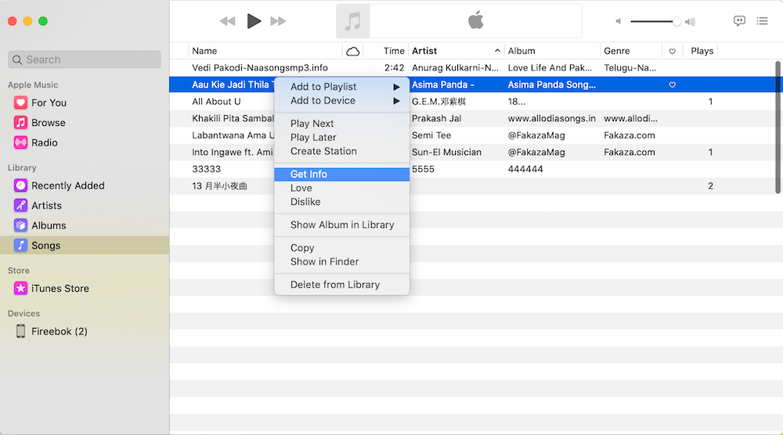Image resolution: width=783 pixels, height=435 pixels.
Task: Sort by the Name column header
Action: pyautogui.click(x=265, y=51)
